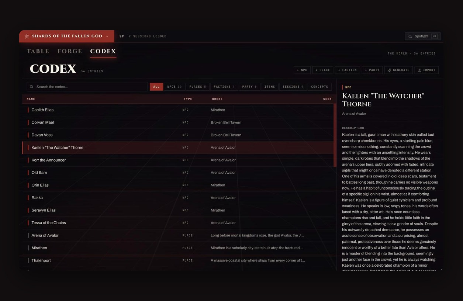
Task: Click the Generate sparkle icon
Action: (389, 70)
